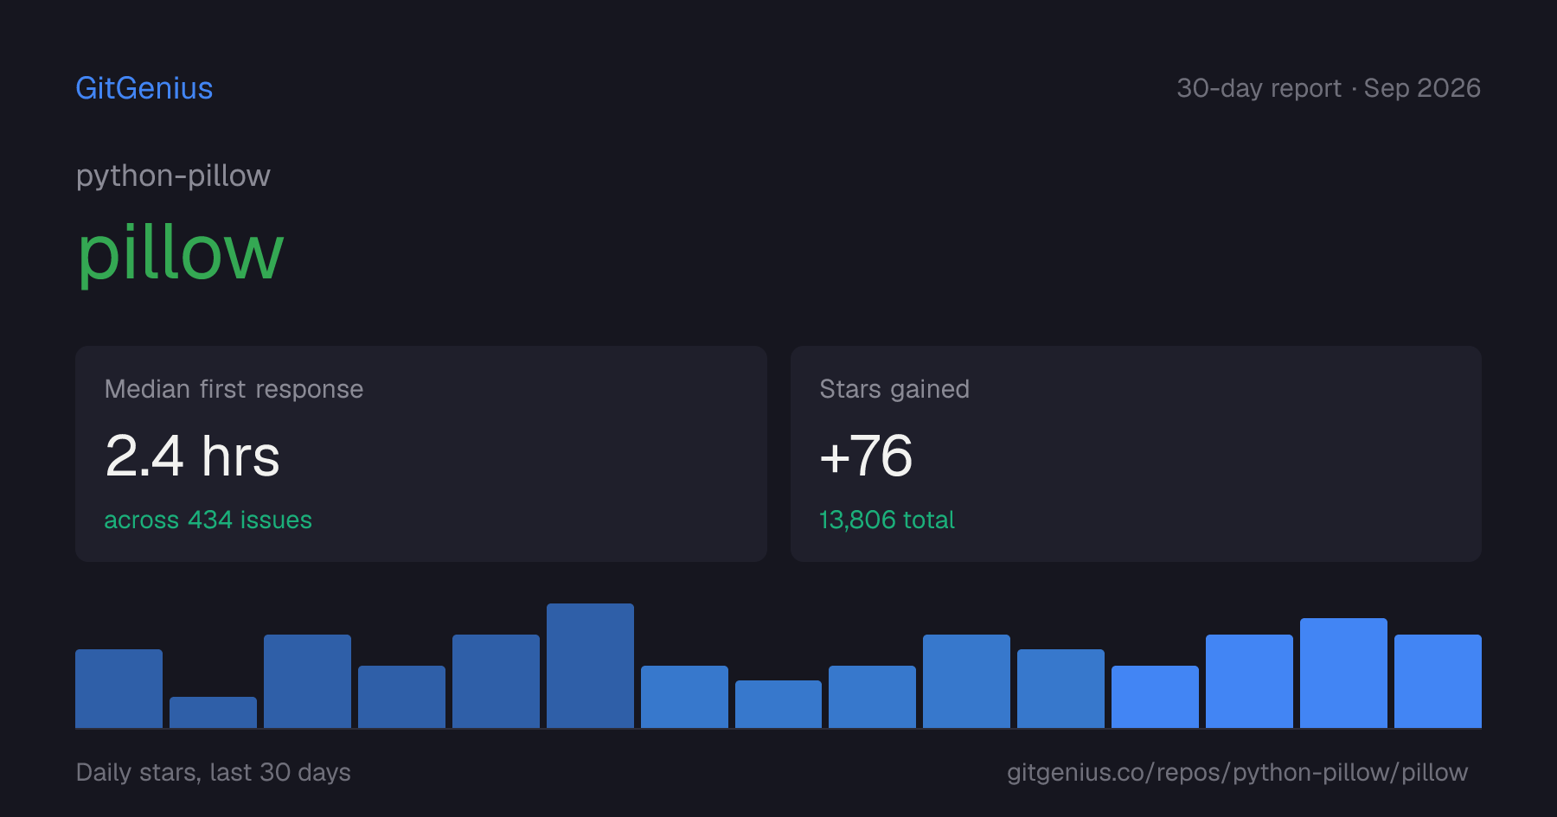This screenshot has height=817, width=1557.
Task: Click the shortest bar in the chart
Action: coord(213,712)
